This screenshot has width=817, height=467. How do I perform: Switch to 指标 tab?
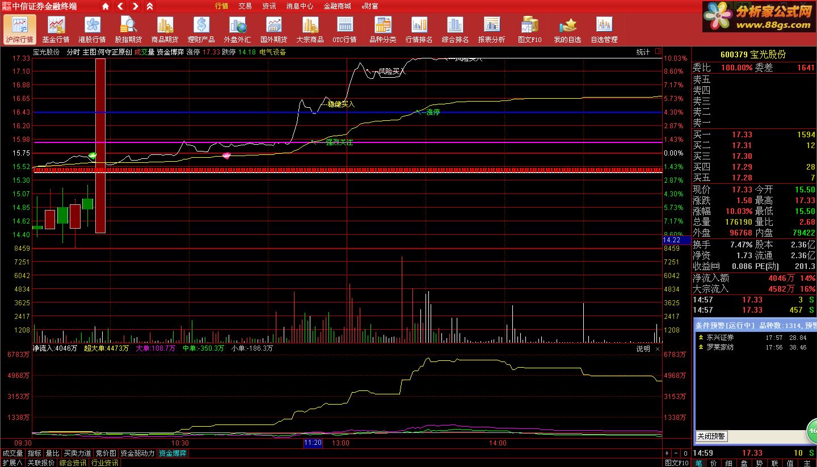(35, 453)
